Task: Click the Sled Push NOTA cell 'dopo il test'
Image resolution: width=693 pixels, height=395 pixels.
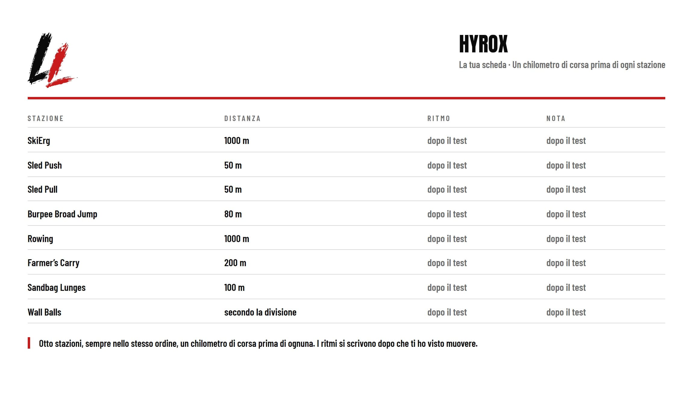Action: point(566,165)
